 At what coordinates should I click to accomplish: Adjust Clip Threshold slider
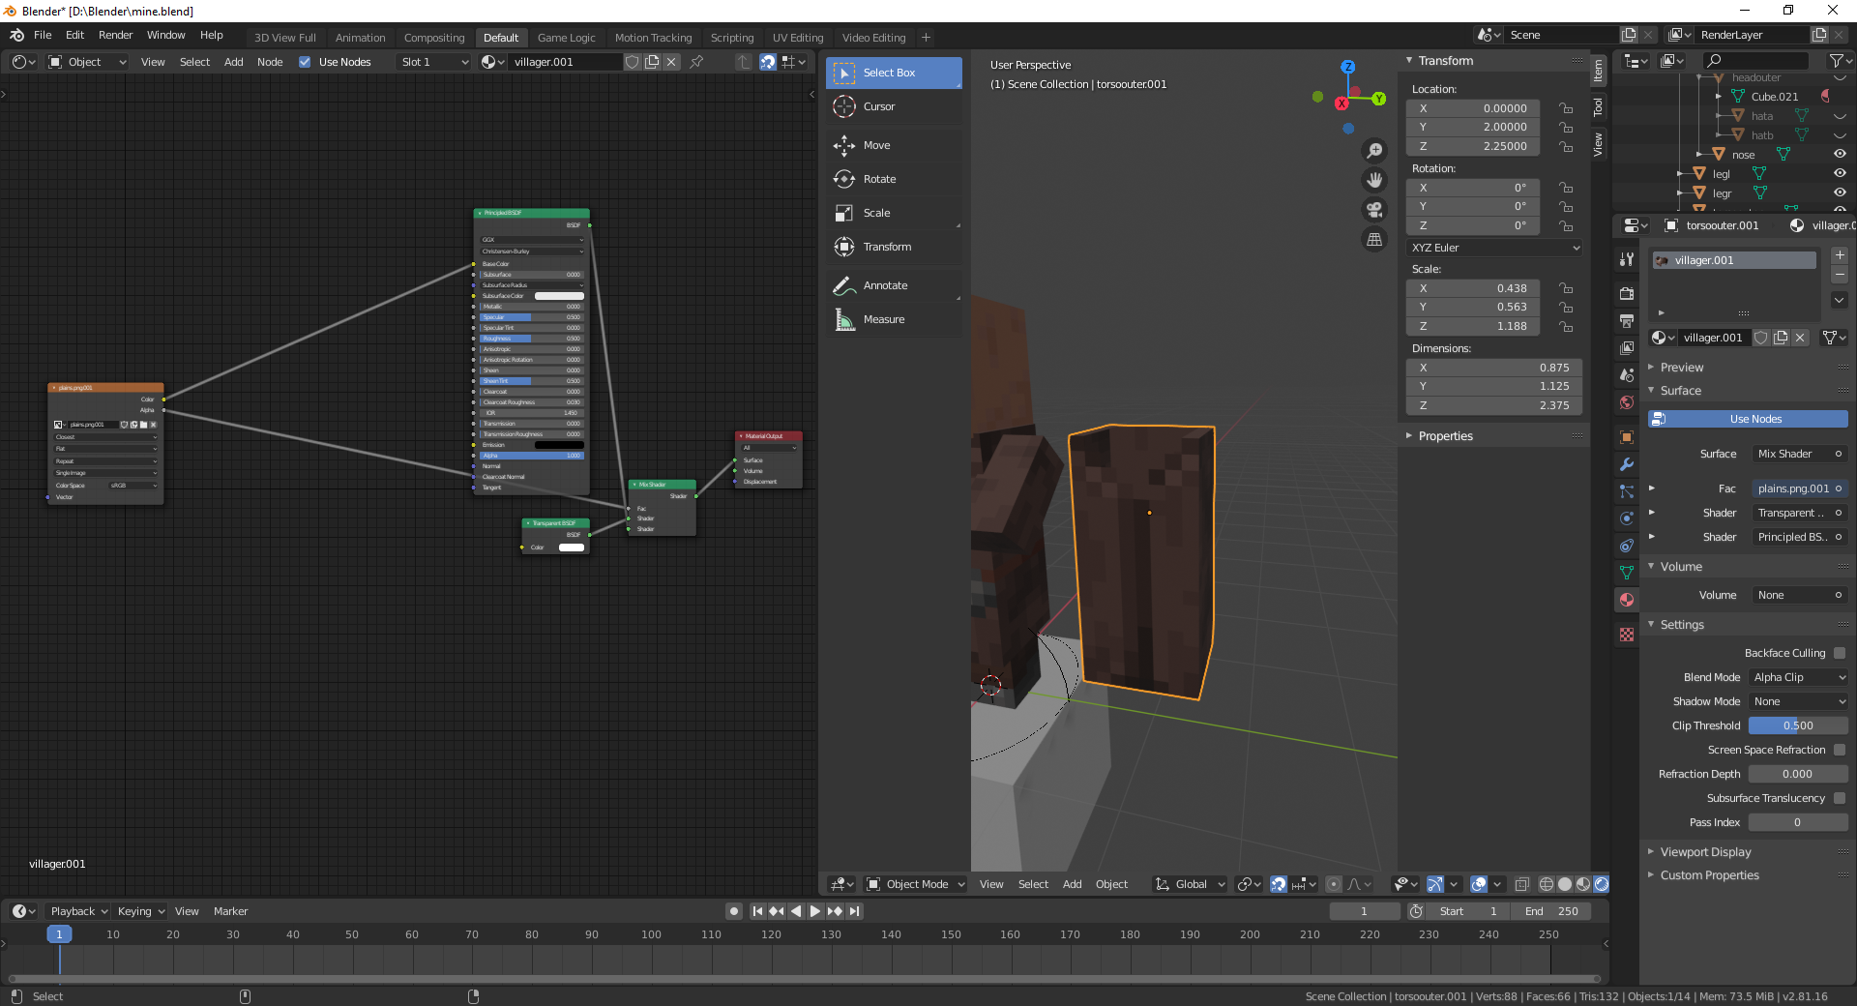[1798, 725]
